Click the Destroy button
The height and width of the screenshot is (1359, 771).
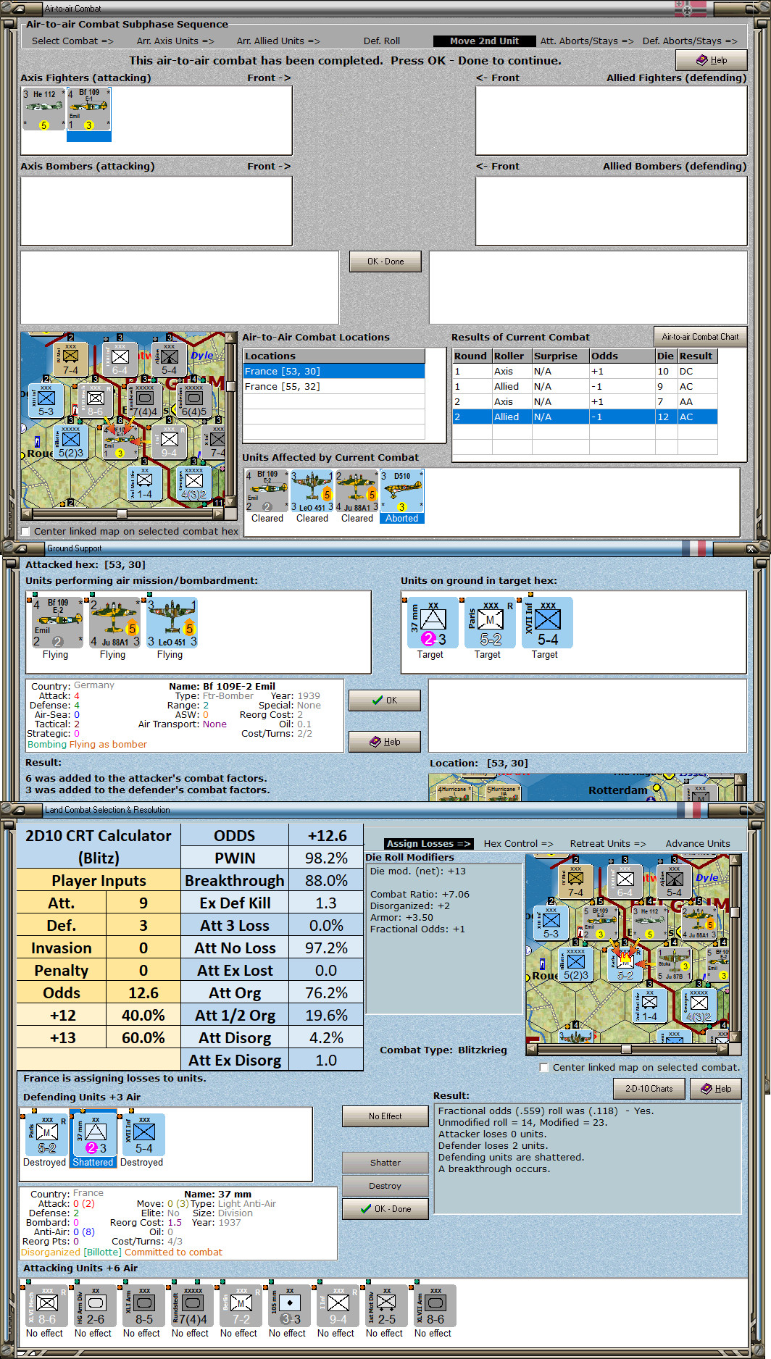click(x=385, y=1186)
